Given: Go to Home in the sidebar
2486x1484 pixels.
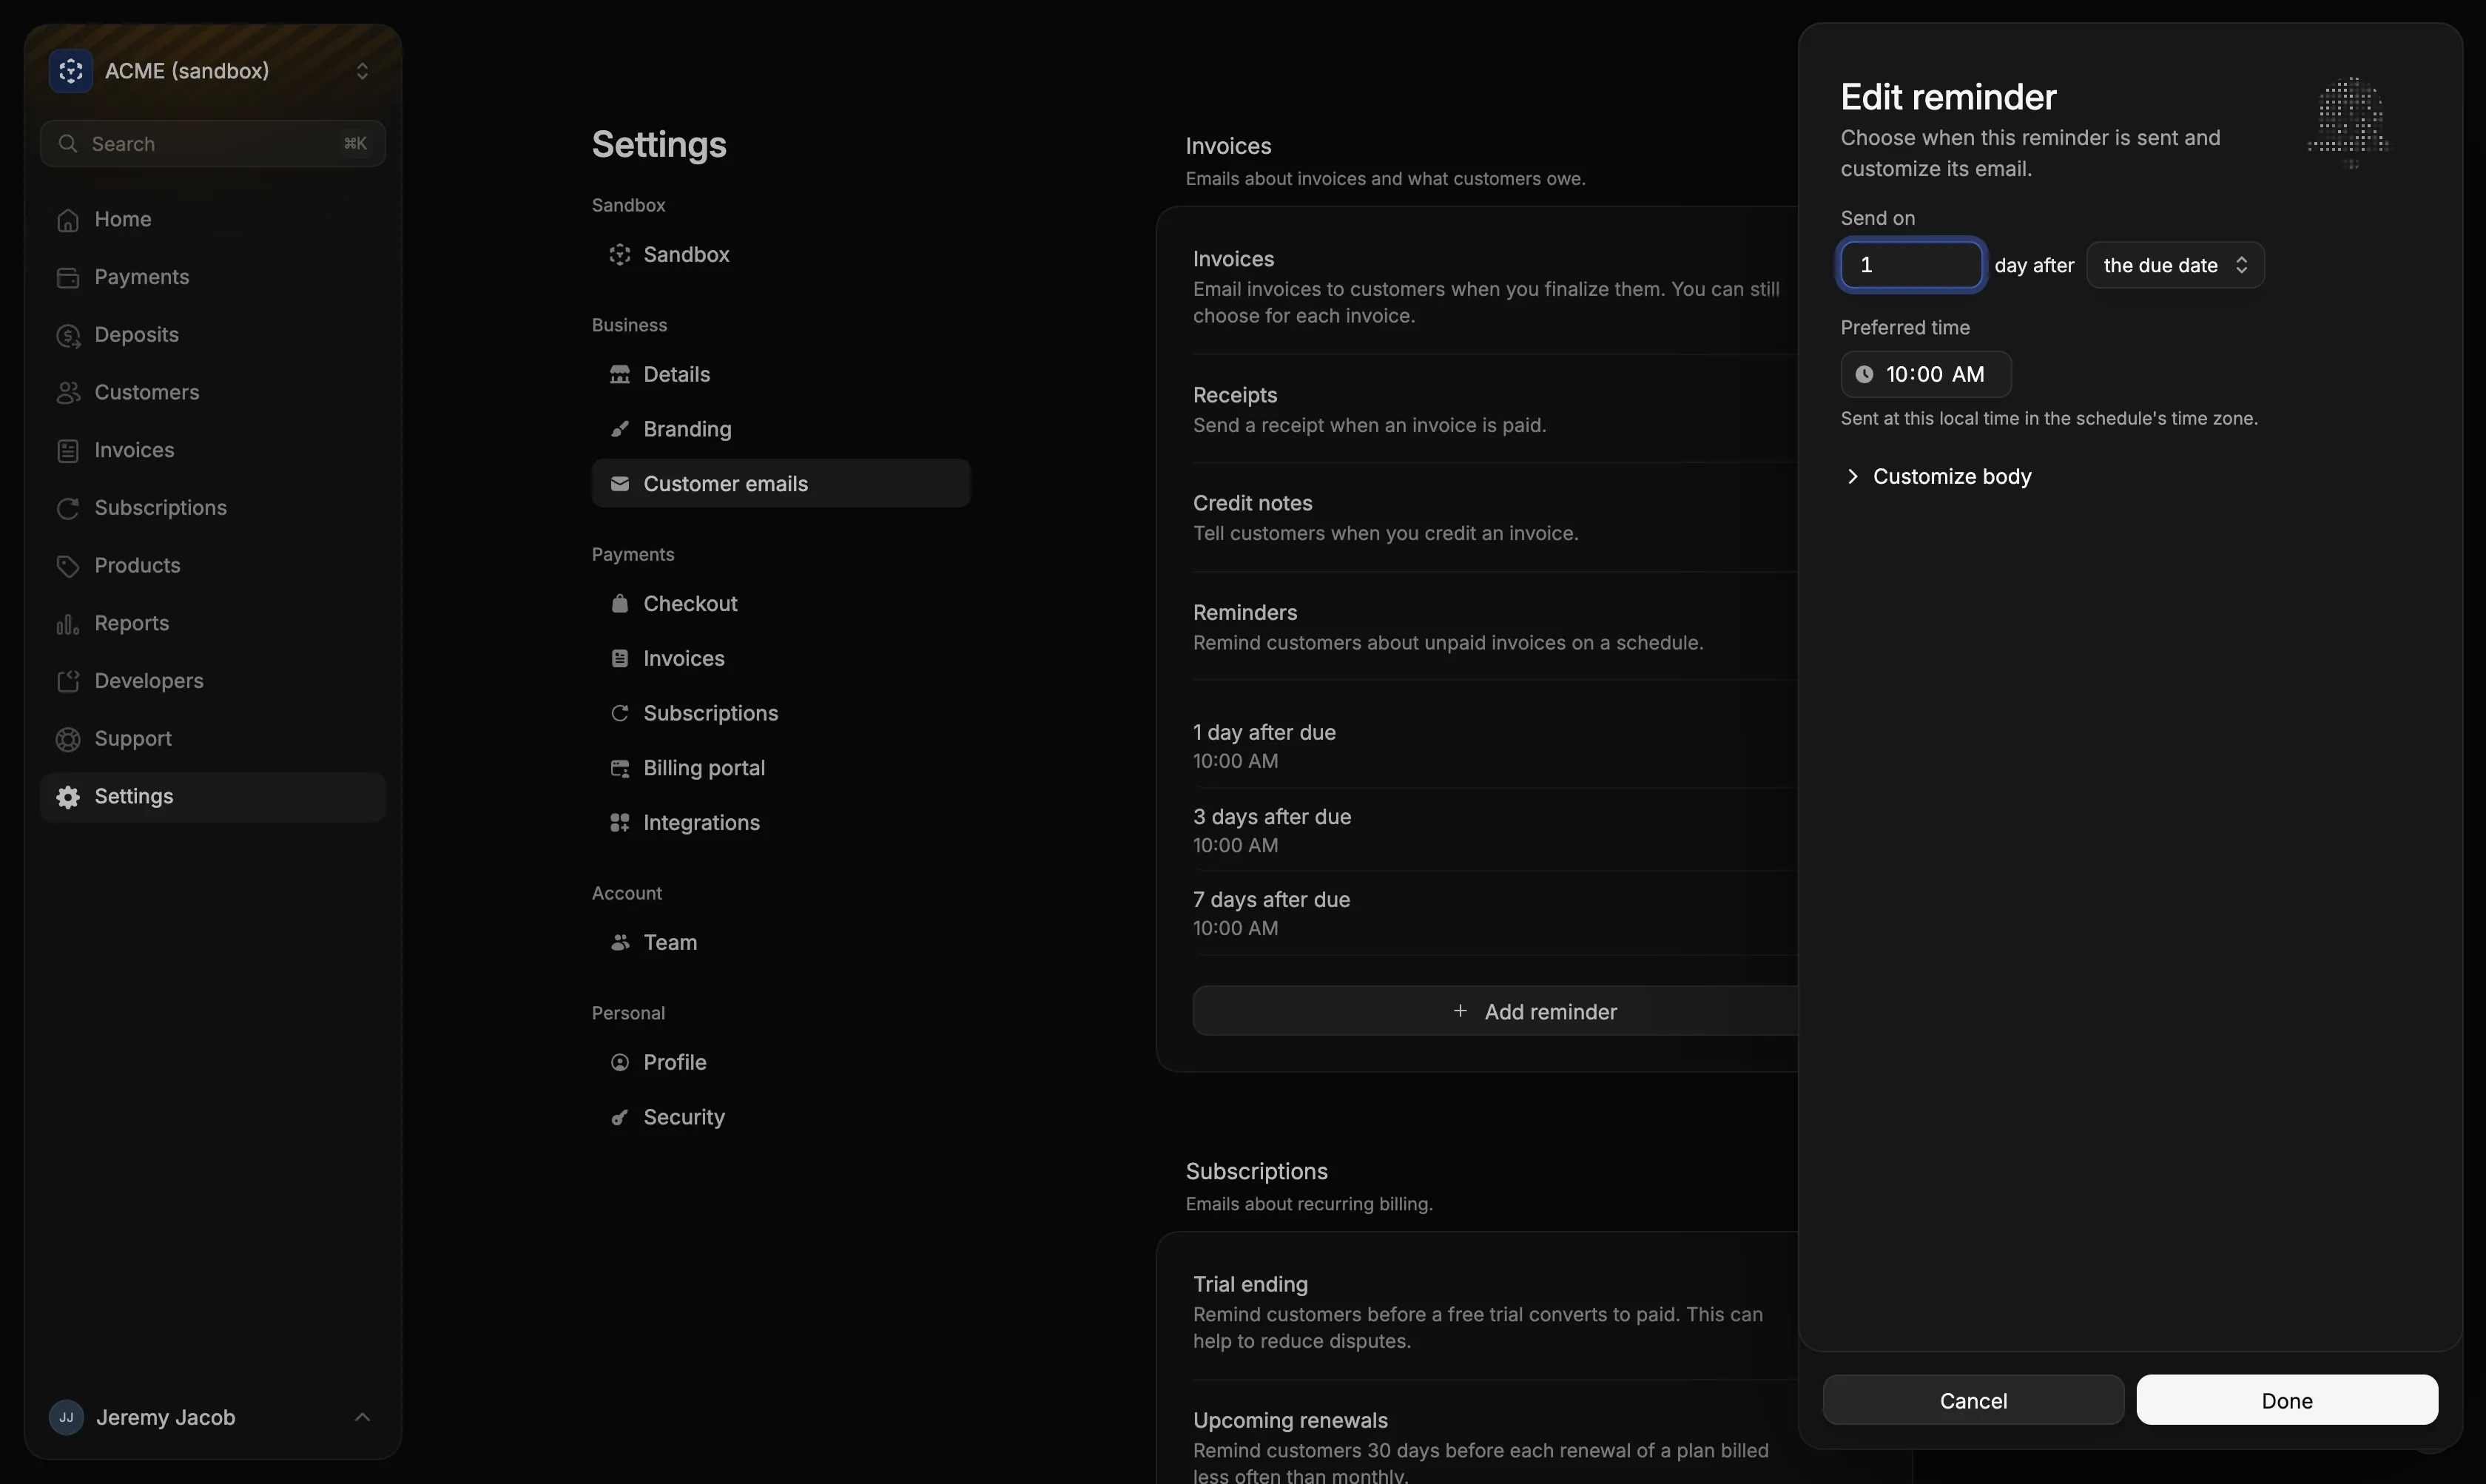Looking at the screenshot, I should pos(212,219).
